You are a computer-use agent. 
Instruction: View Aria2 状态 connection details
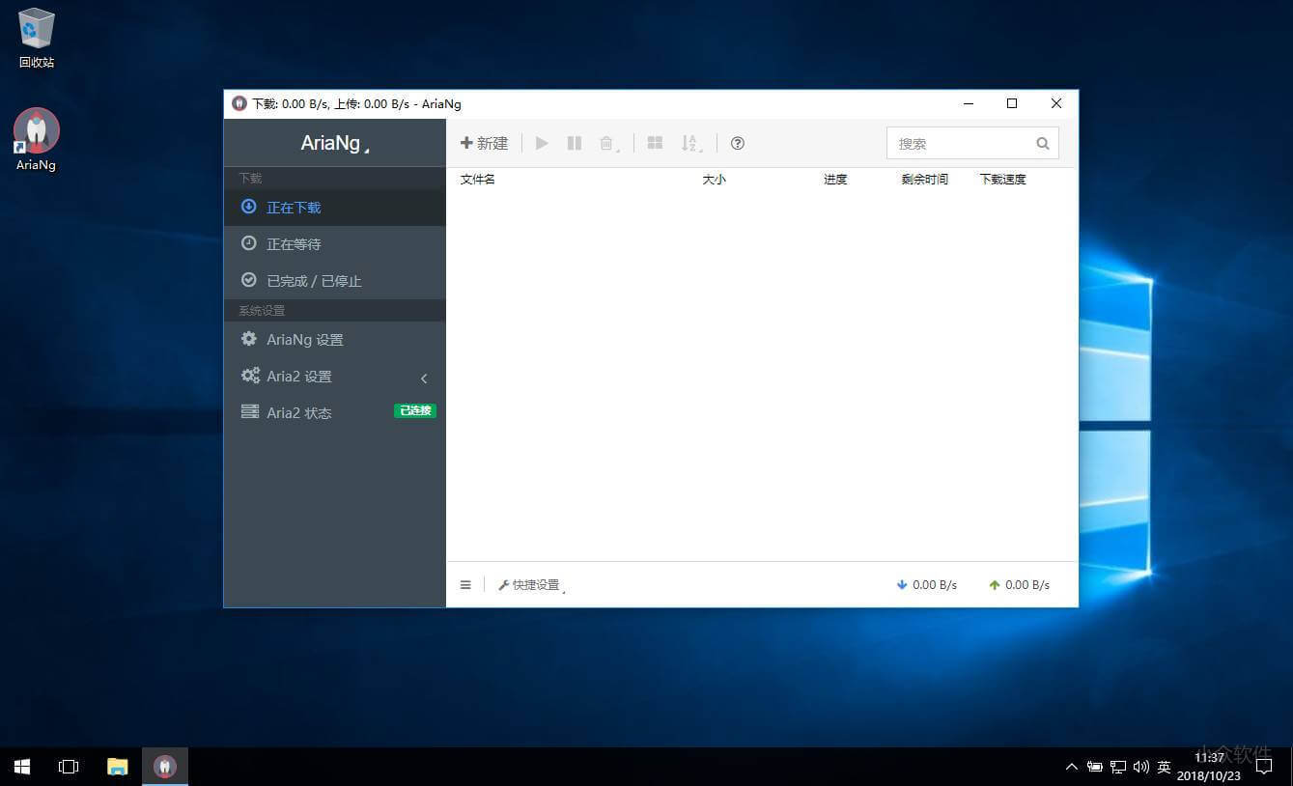[x=298, y=412]
